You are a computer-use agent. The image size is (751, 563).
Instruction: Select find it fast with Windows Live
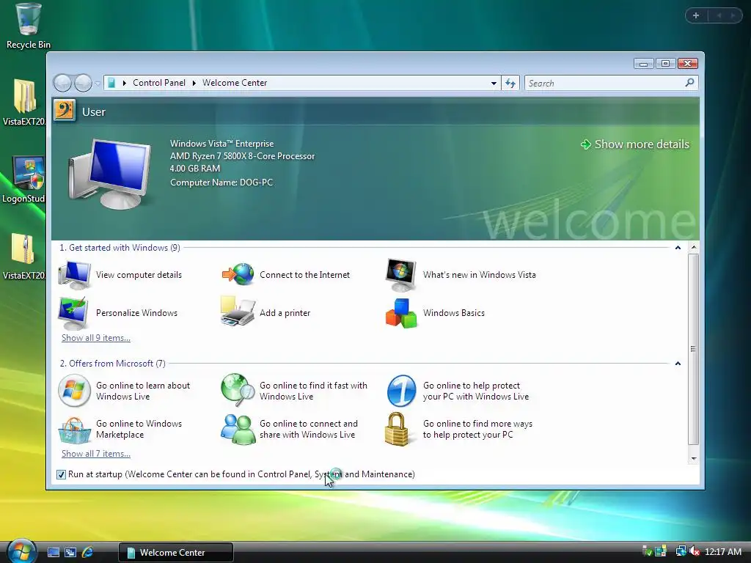click(294, 391)
